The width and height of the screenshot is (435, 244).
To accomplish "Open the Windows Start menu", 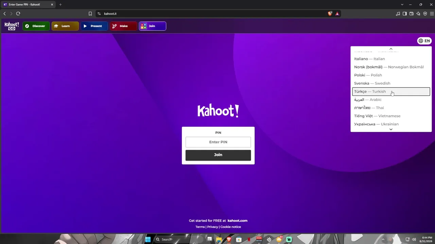I will pos(148,239).
